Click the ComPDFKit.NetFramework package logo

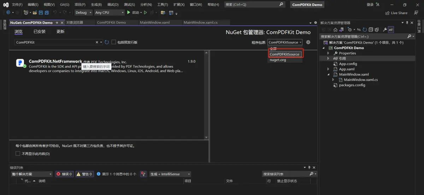(21, 63)
